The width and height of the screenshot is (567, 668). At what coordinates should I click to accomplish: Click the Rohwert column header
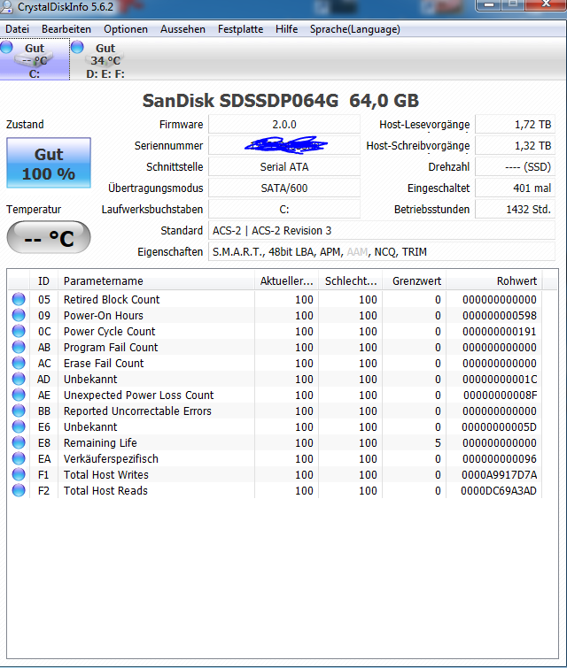pos(494,281)
